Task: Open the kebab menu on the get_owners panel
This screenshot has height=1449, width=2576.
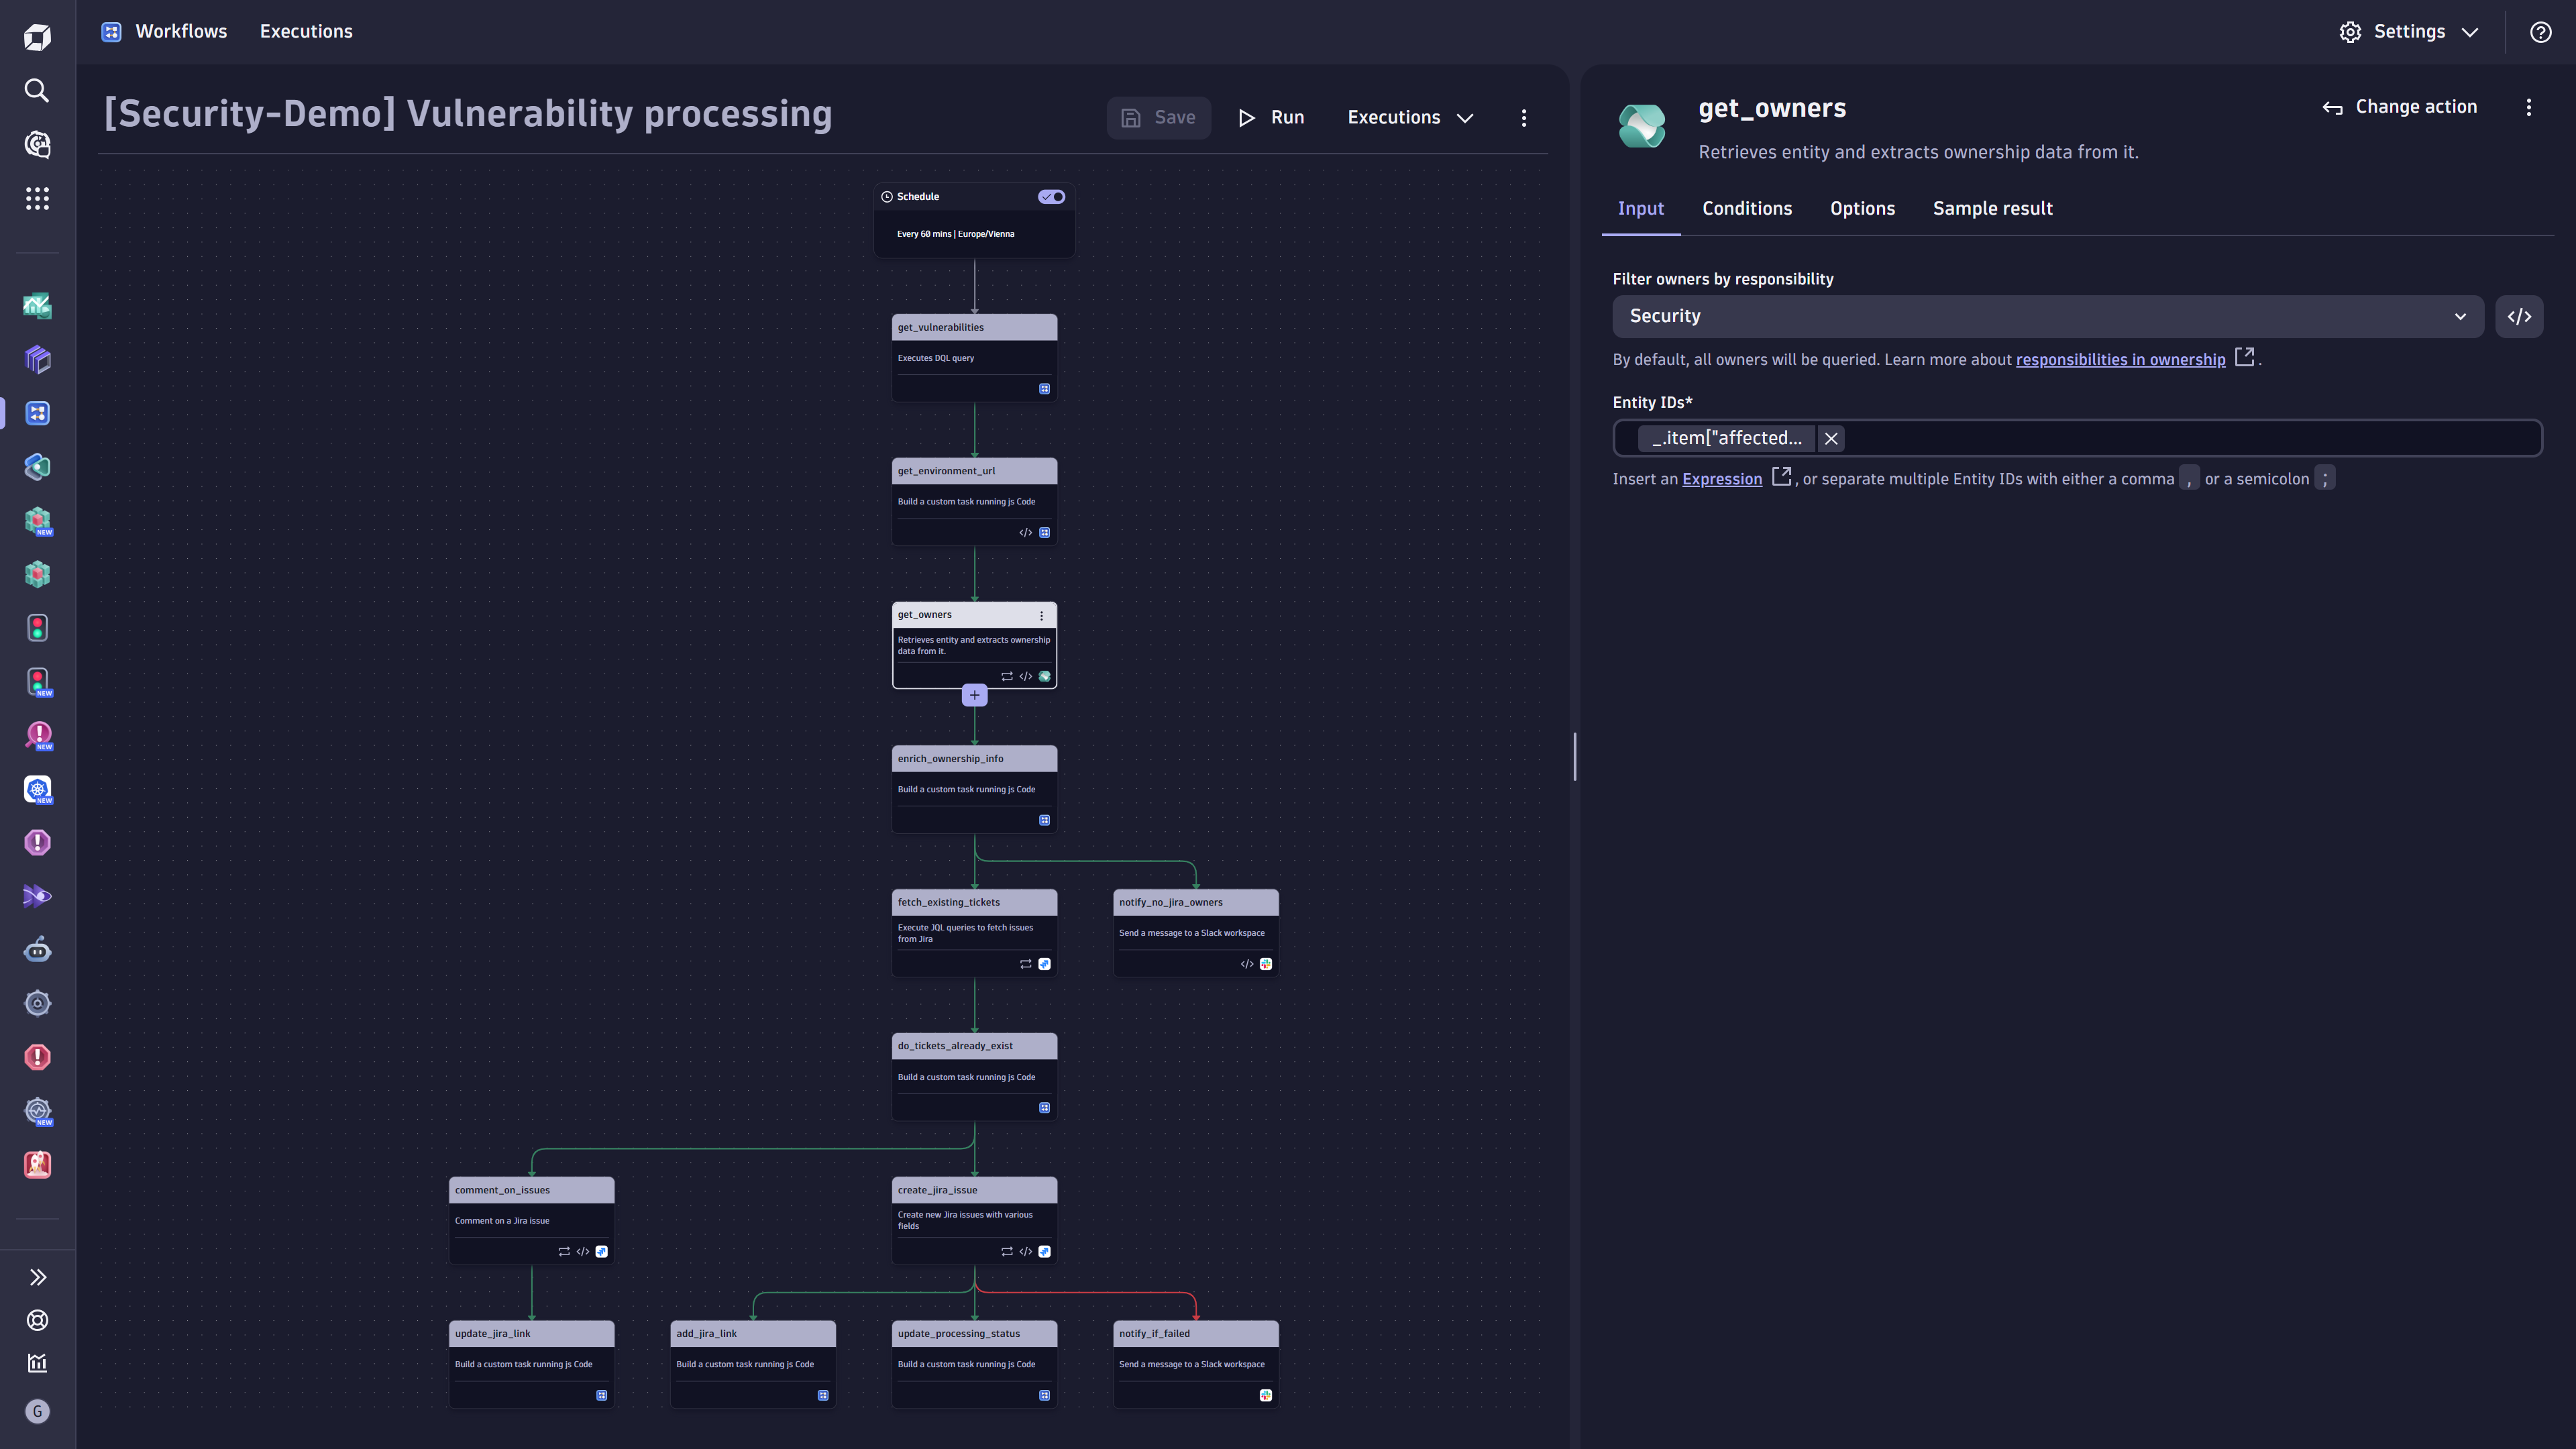Action: point(2529,107)
